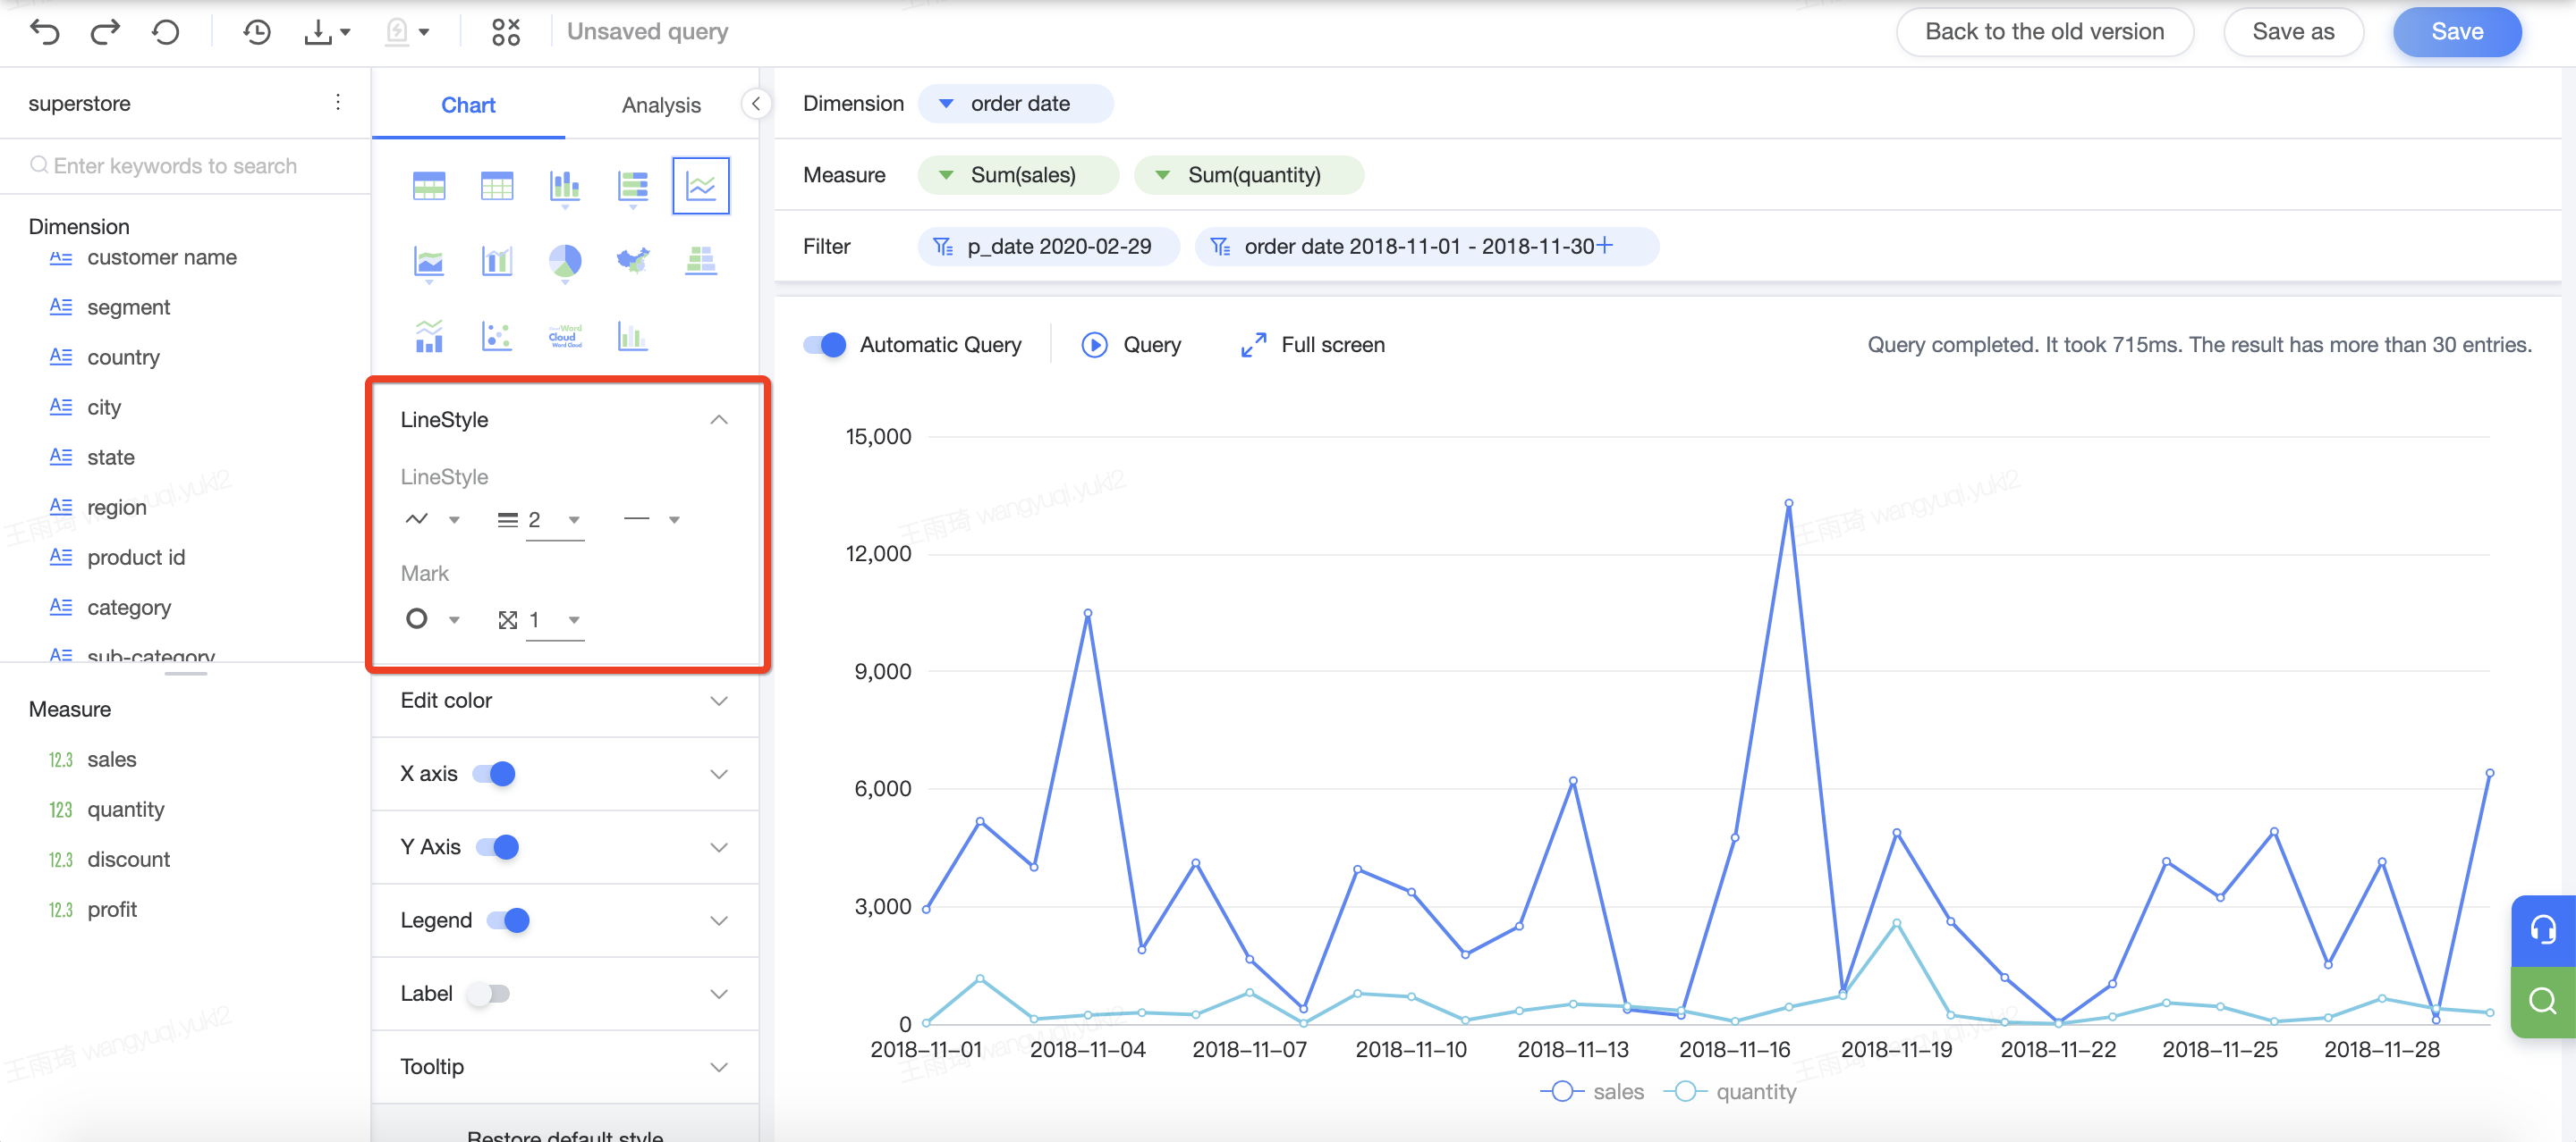Image resolution: width=2576 pixels, height=1142 pixels.
Task: Toggle the quantity series in chart legend
Action: pyautogui.click(x=1730, y=1092)
